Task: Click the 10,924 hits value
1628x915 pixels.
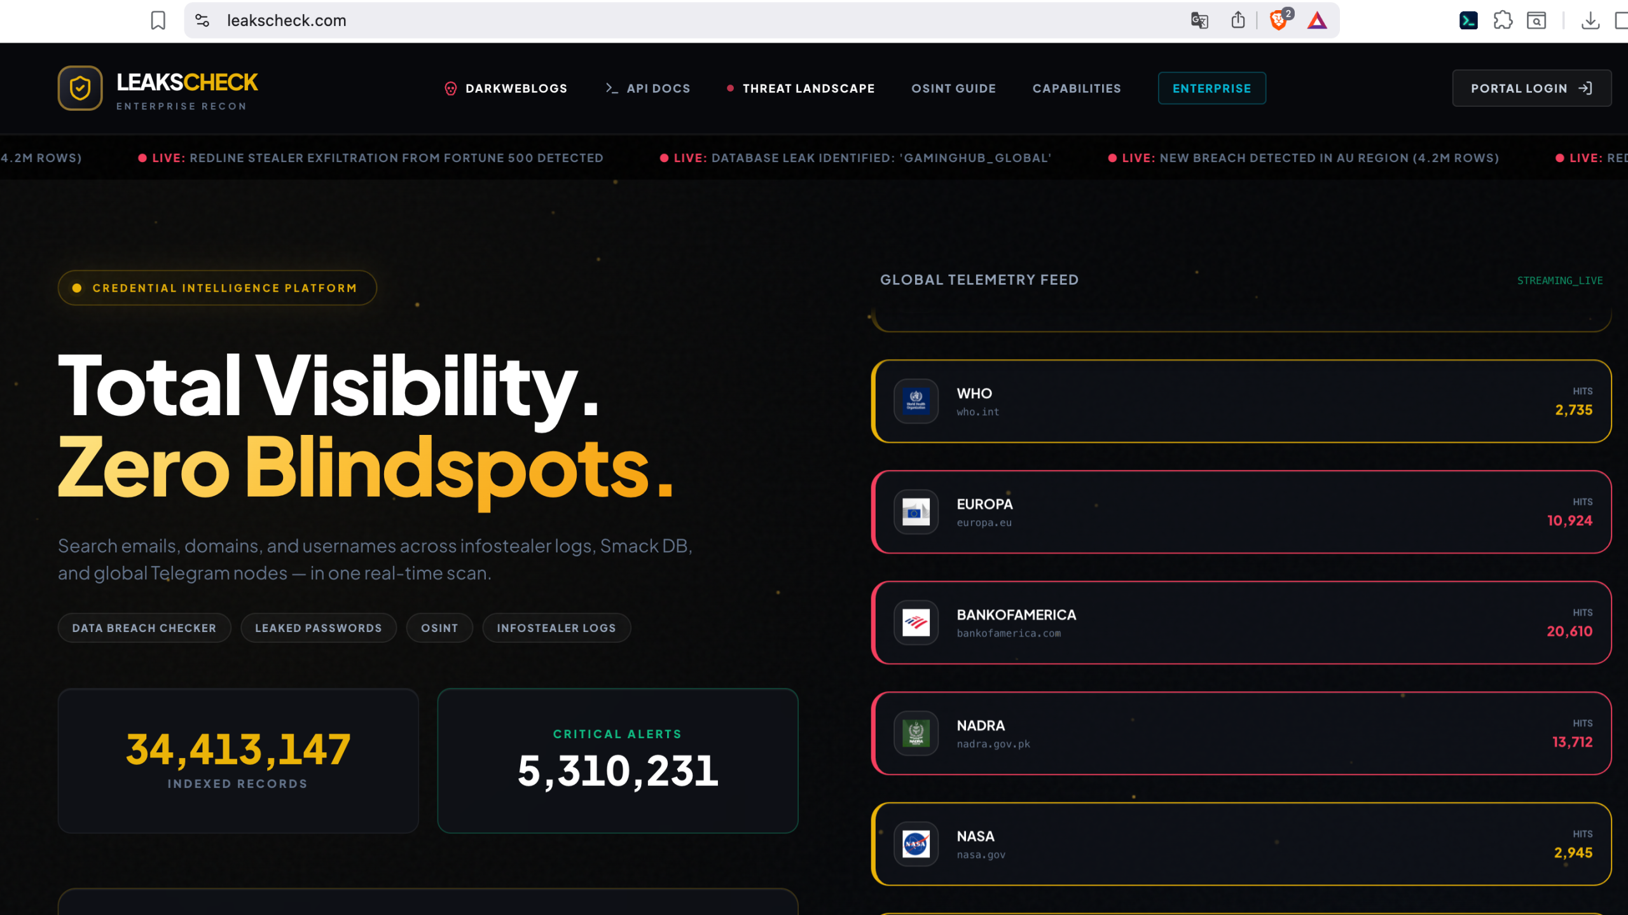Action: pos(1569,521)
